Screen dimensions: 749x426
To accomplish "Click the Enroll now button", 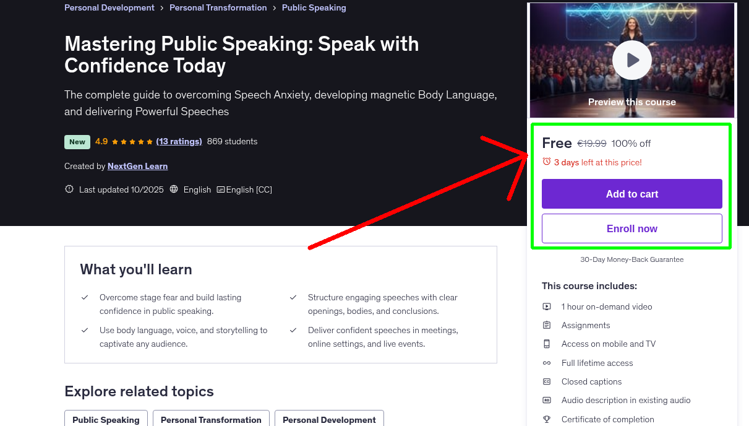I will (x=631, y=228).
